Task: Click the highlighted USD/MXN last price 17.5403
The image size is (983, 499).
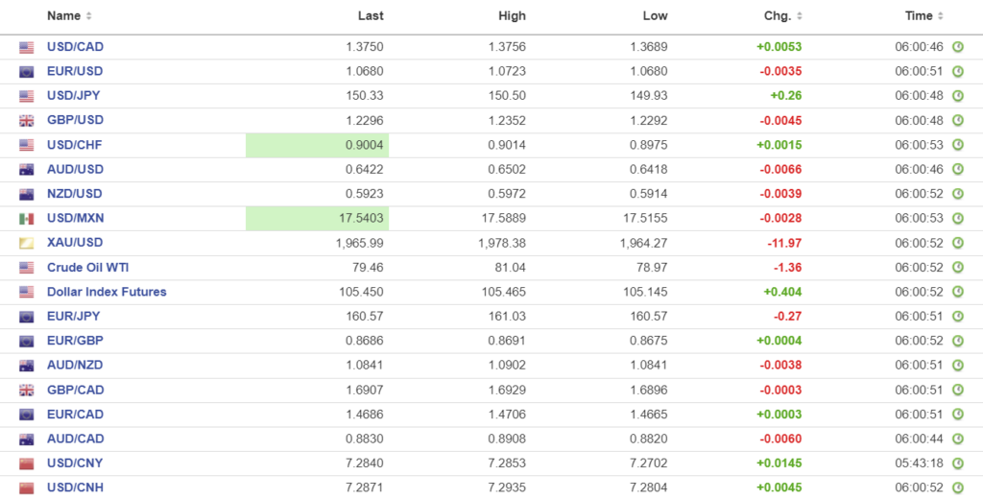Action: point(318,219)
